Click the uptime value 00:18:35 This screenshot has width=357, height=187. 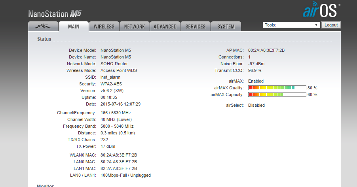pos(109,97)
